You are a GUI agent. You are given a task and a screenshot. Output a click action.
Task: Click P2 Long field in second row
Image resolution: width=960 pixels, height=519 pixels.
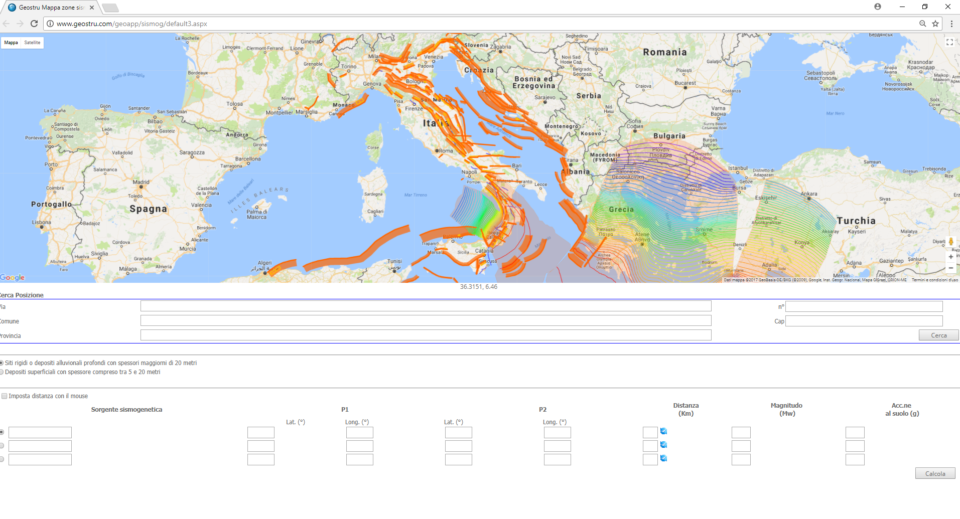tap(558, 446)
